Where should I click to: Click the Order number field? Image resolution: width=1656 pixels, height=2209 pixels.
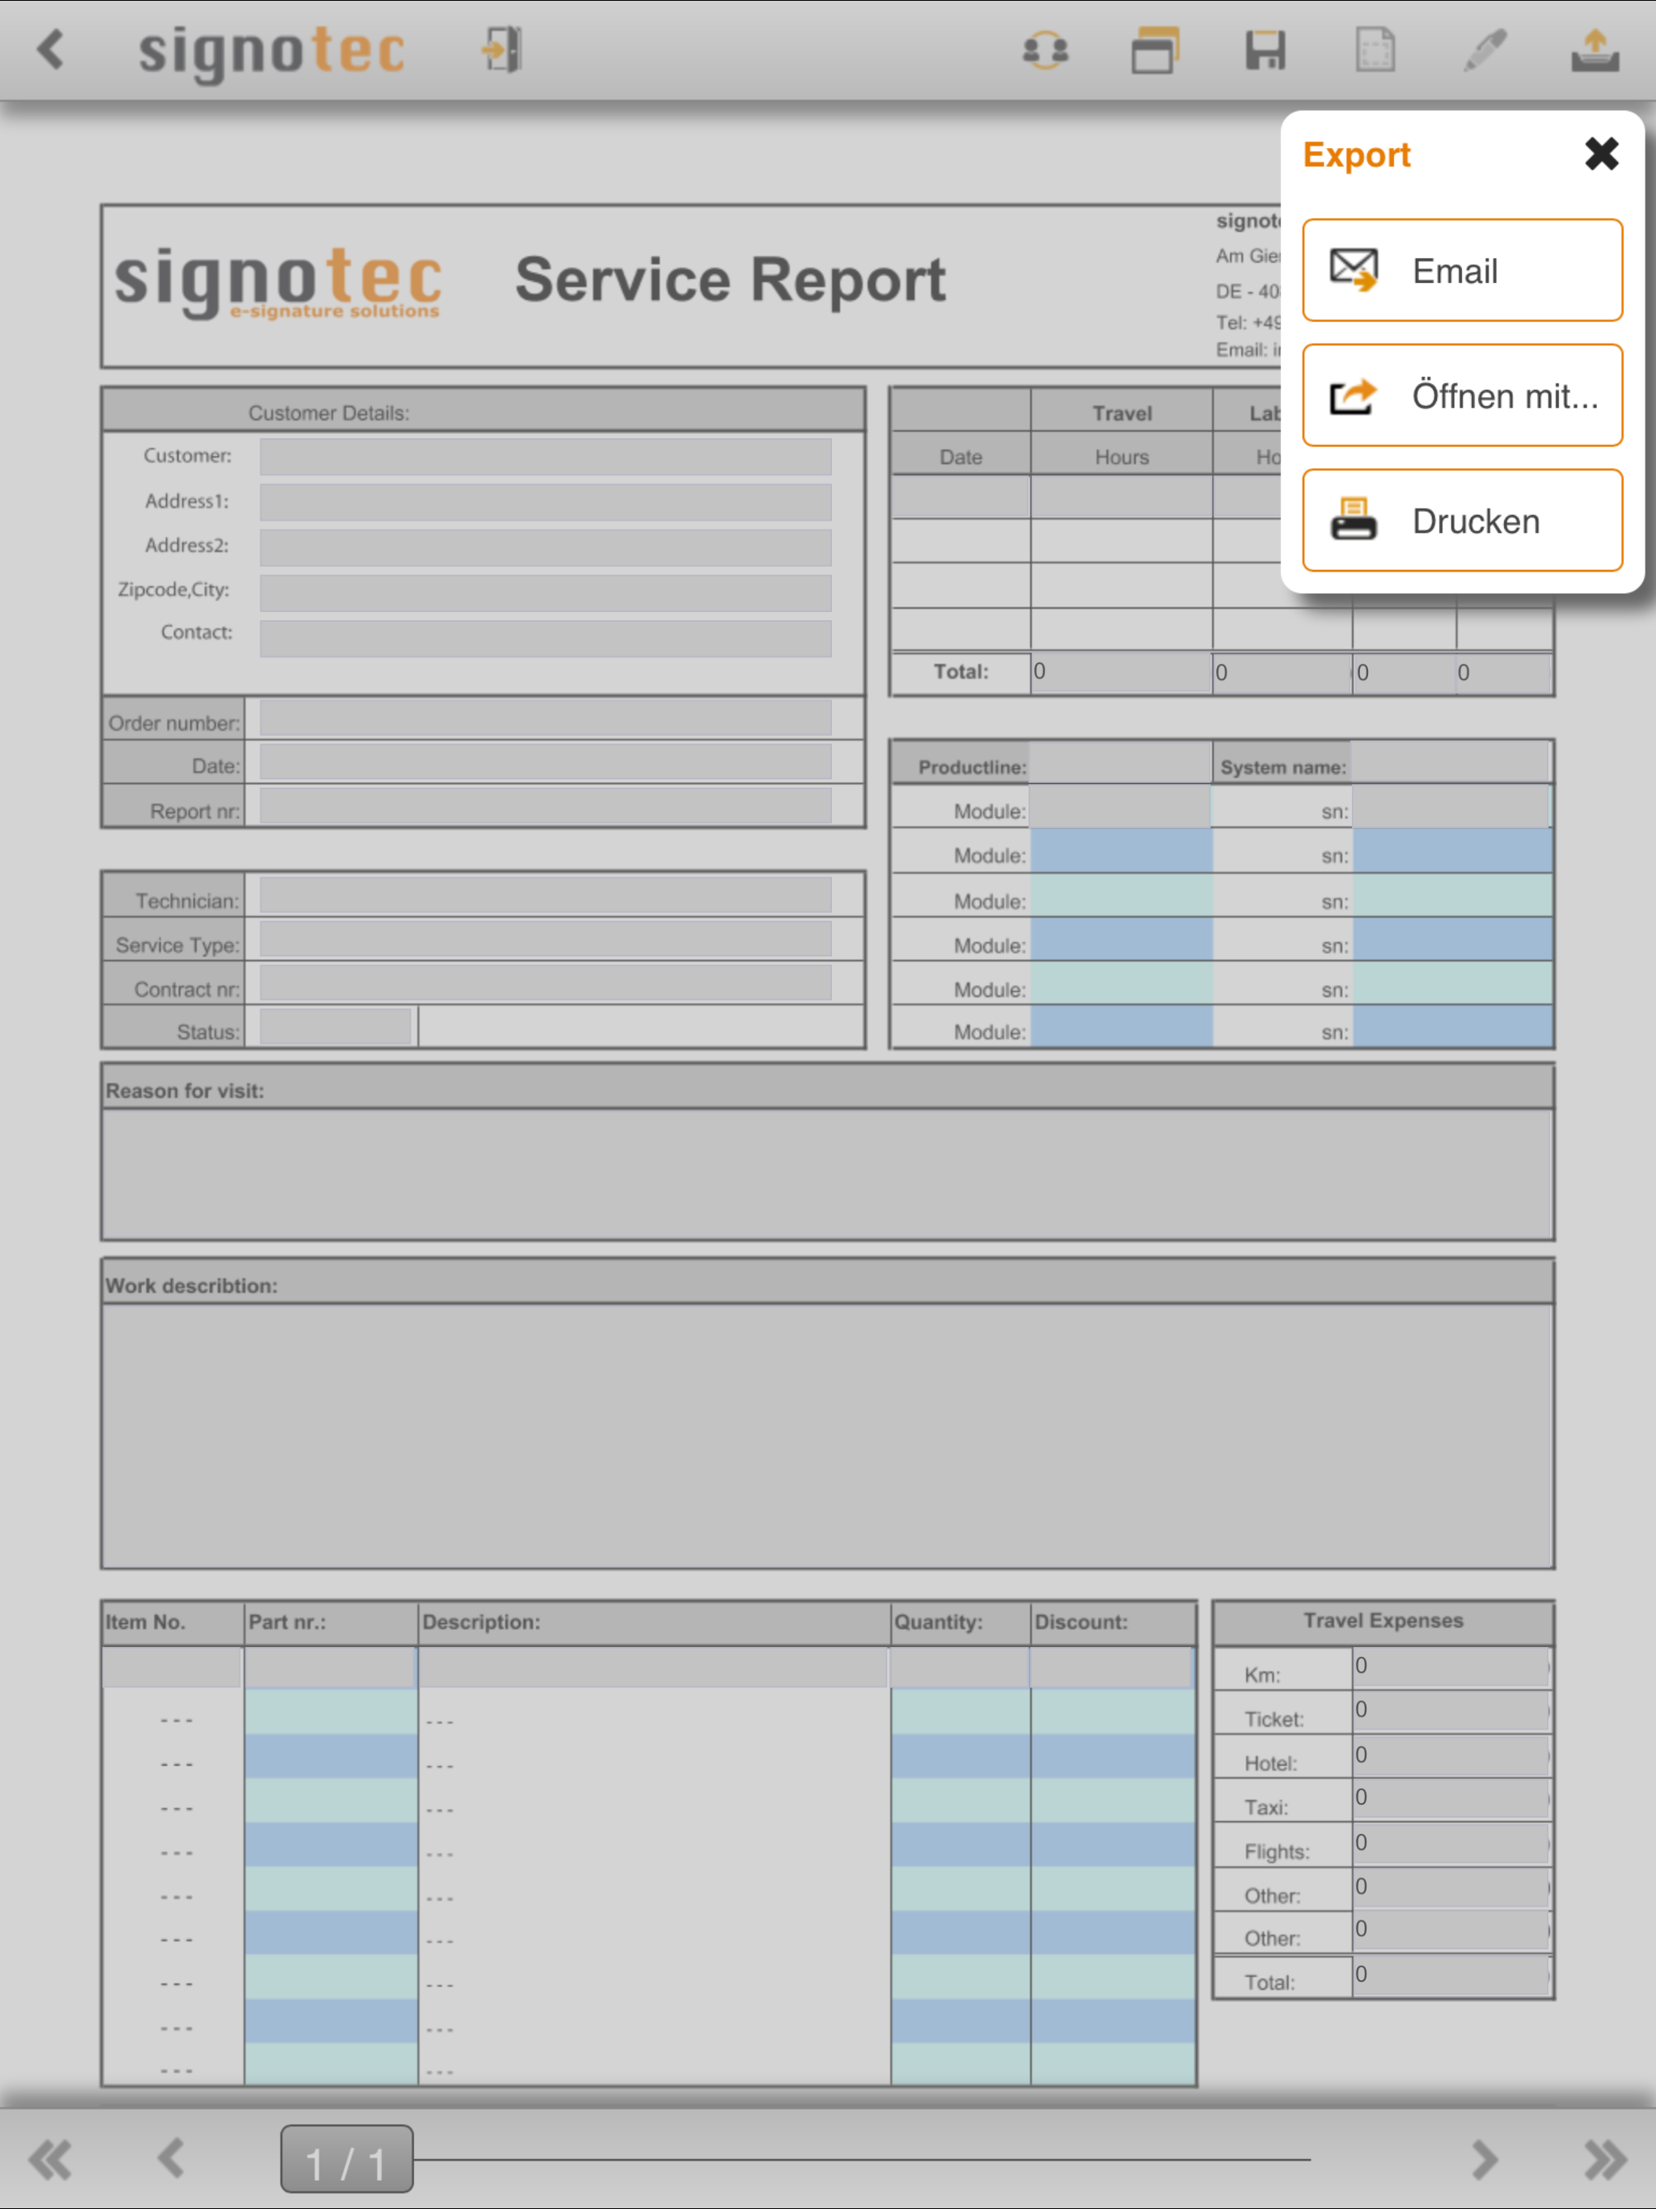pos(545,718)
